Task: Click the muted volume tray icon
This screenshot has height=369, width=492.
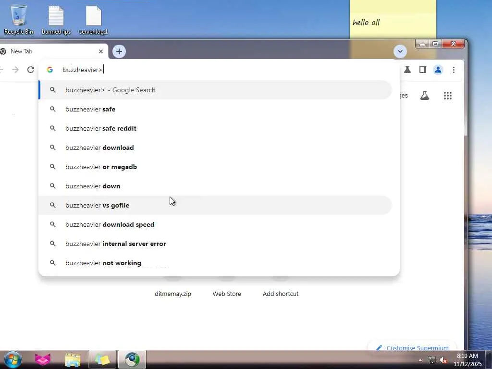Action: 443,360
